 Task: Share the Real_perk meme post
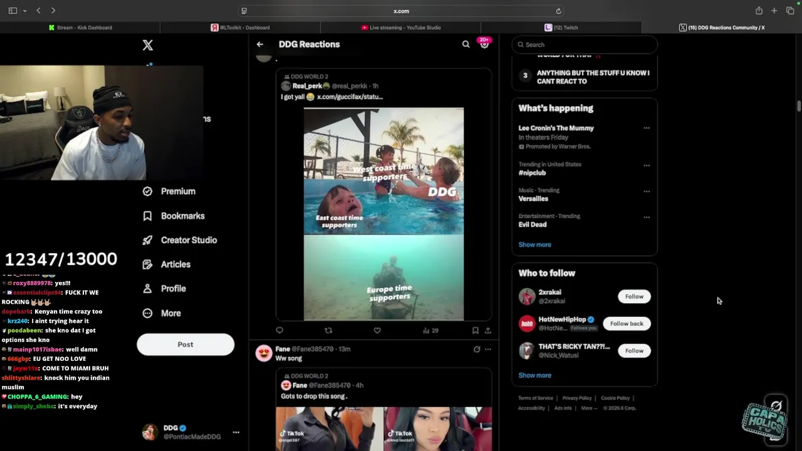(487, 330)
